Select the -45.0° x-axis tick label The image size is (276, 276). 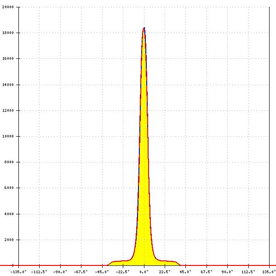102,271
